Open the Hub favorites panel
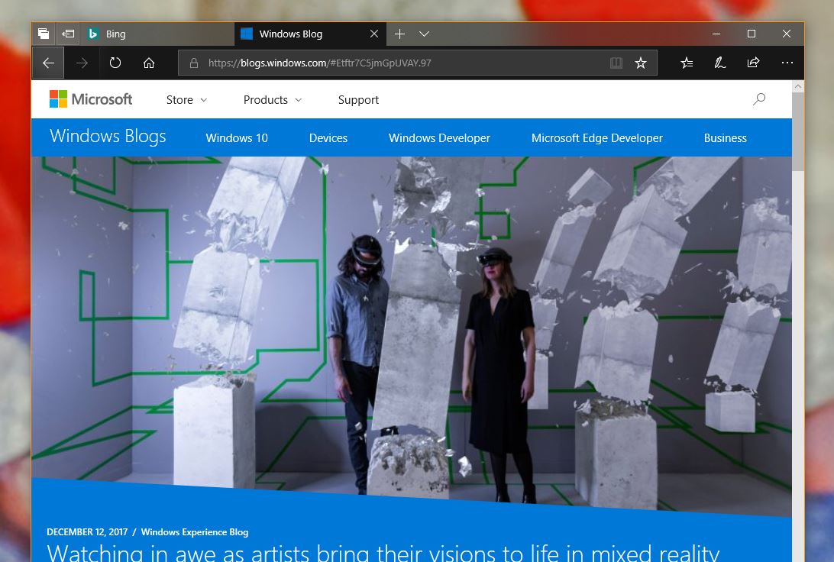 (687, 63)
